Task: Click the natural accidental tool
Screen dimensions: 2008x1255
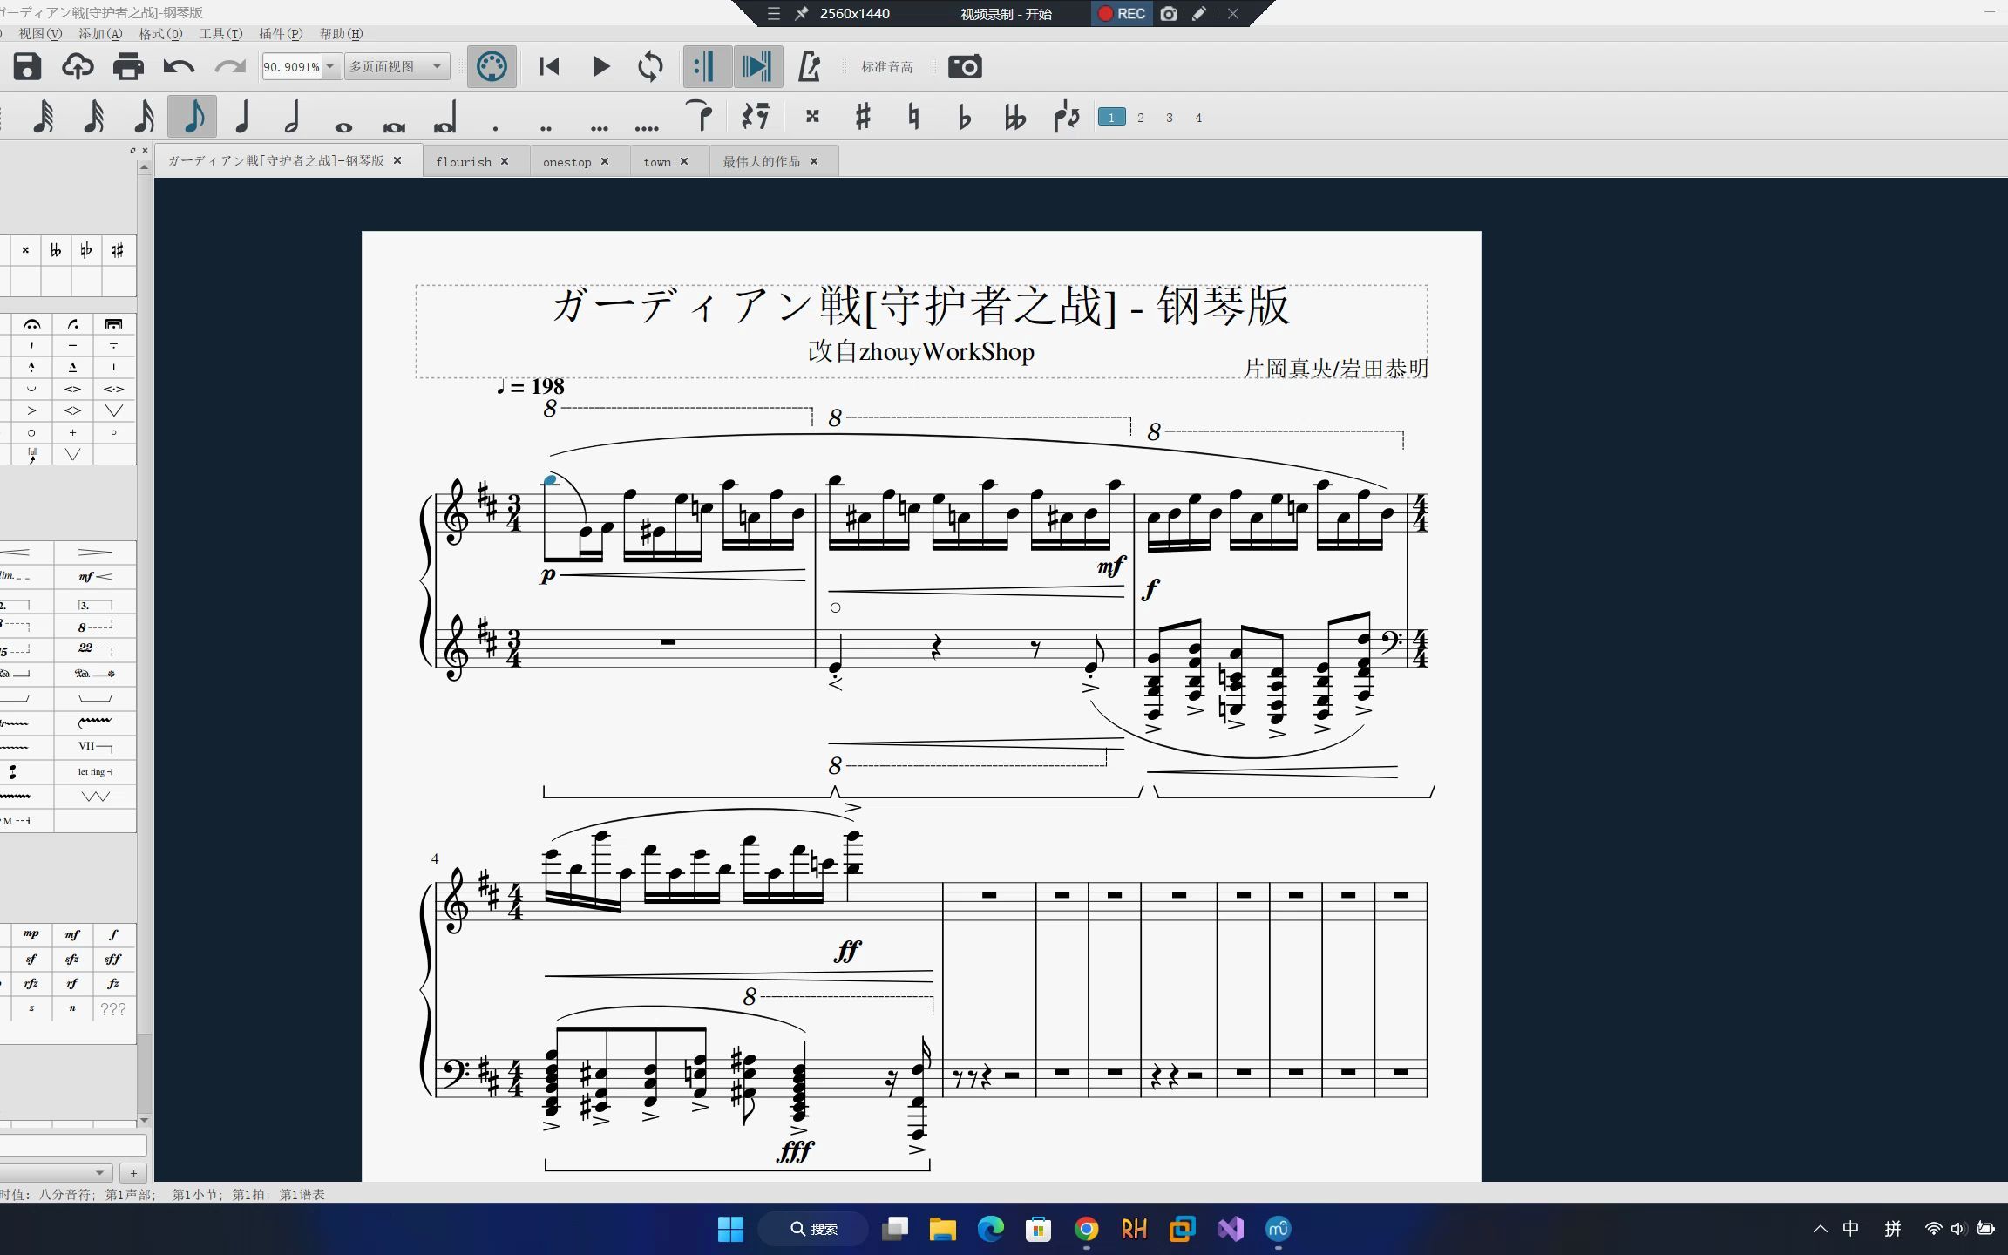Action: pos(912,117)
